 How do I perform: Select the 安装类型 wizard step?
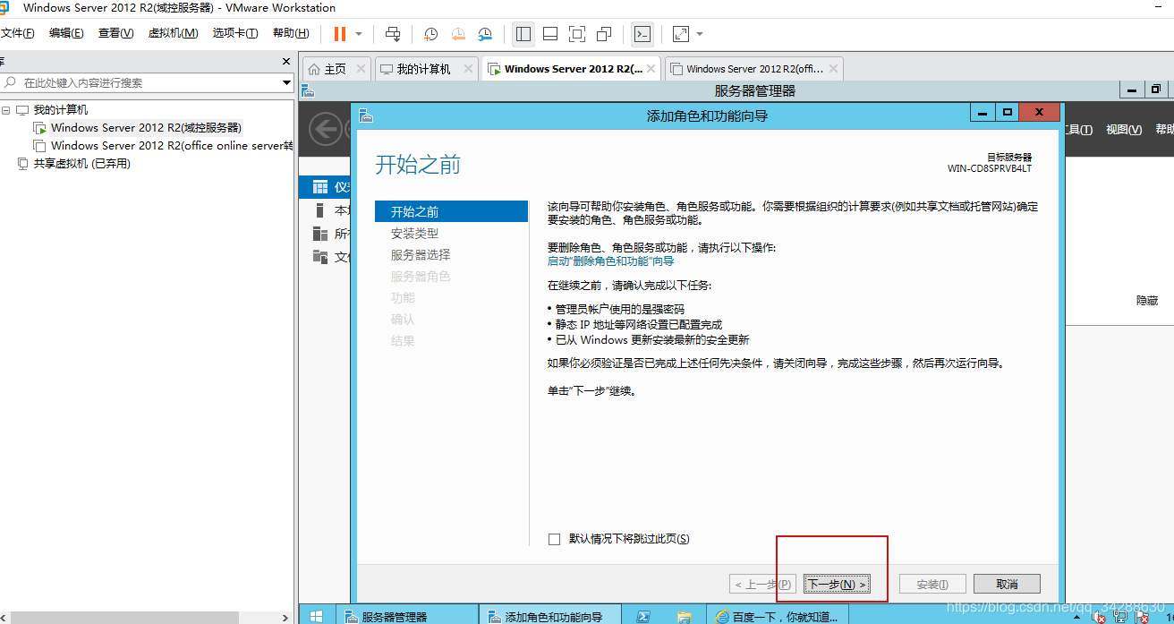[414, 234]
